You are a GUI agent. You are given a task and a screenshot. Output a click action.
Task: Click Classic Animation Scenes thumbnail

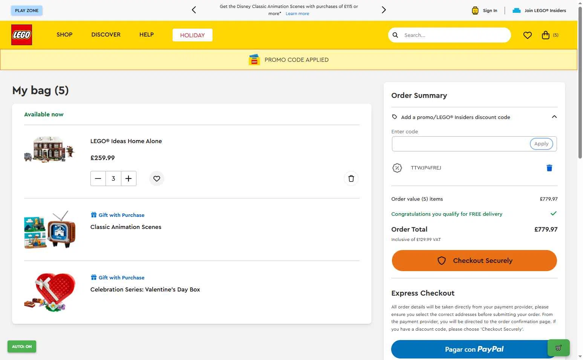(x=49, y=230)
